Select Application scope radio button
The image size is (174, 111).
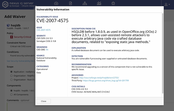pos(11,72)
